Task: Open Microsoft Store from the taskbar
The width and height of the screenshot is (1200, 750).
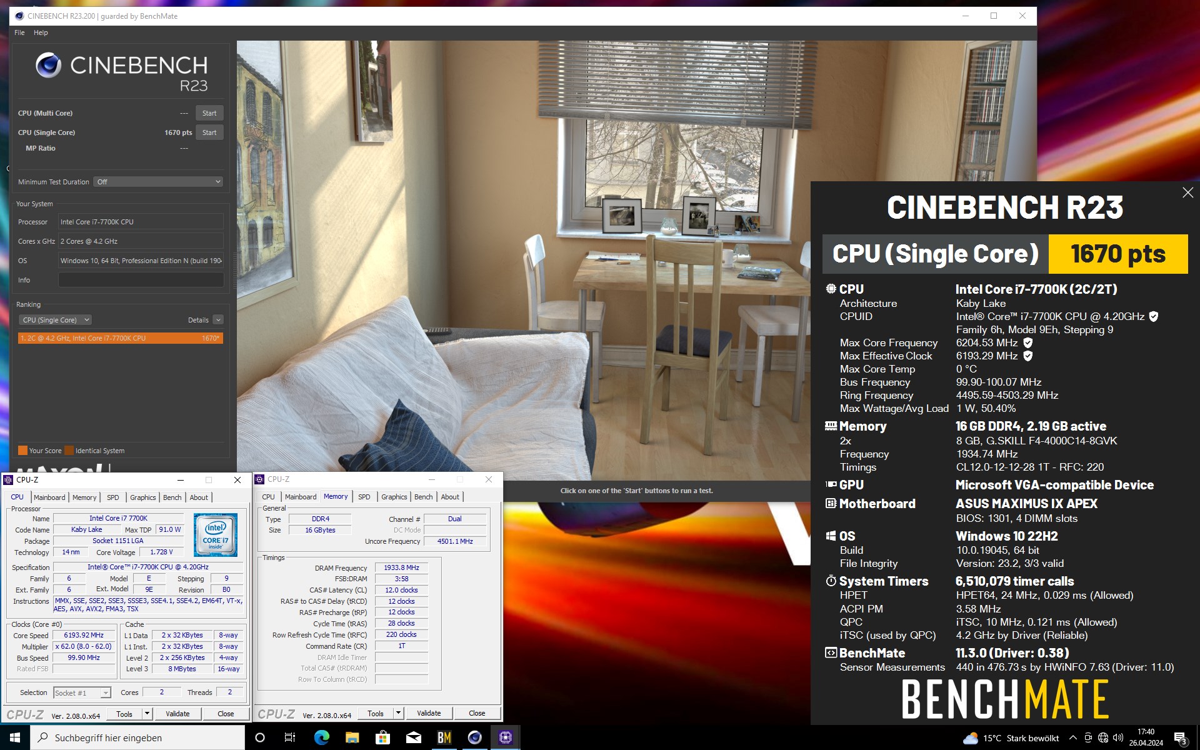Action: click(x=383, y=737)
